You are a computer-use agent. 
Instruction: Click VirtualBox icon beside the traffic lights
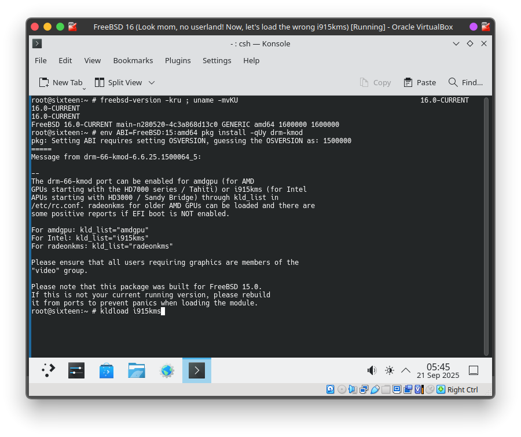[x=72, y=27]
